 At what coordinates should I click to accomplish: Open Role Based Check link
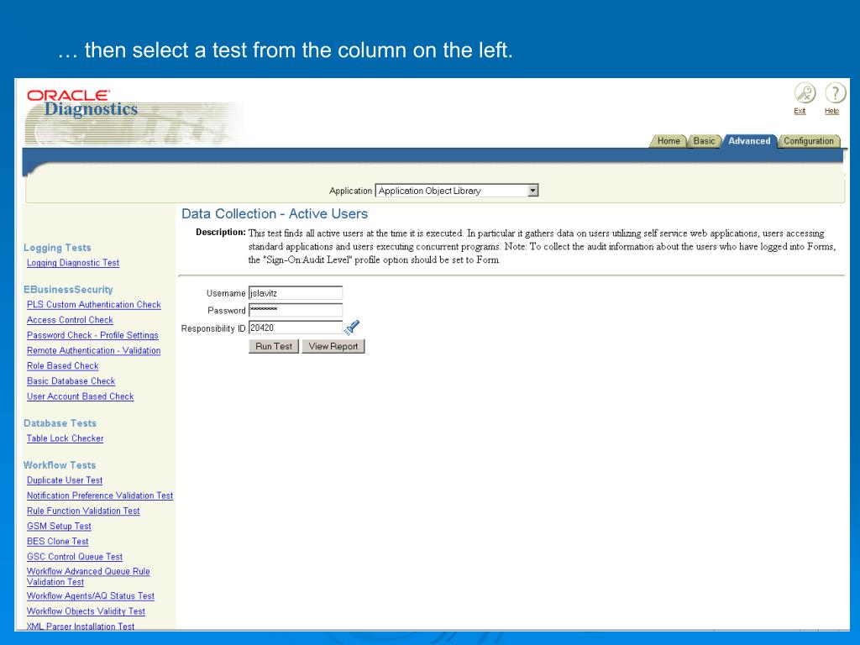[62, 366]
